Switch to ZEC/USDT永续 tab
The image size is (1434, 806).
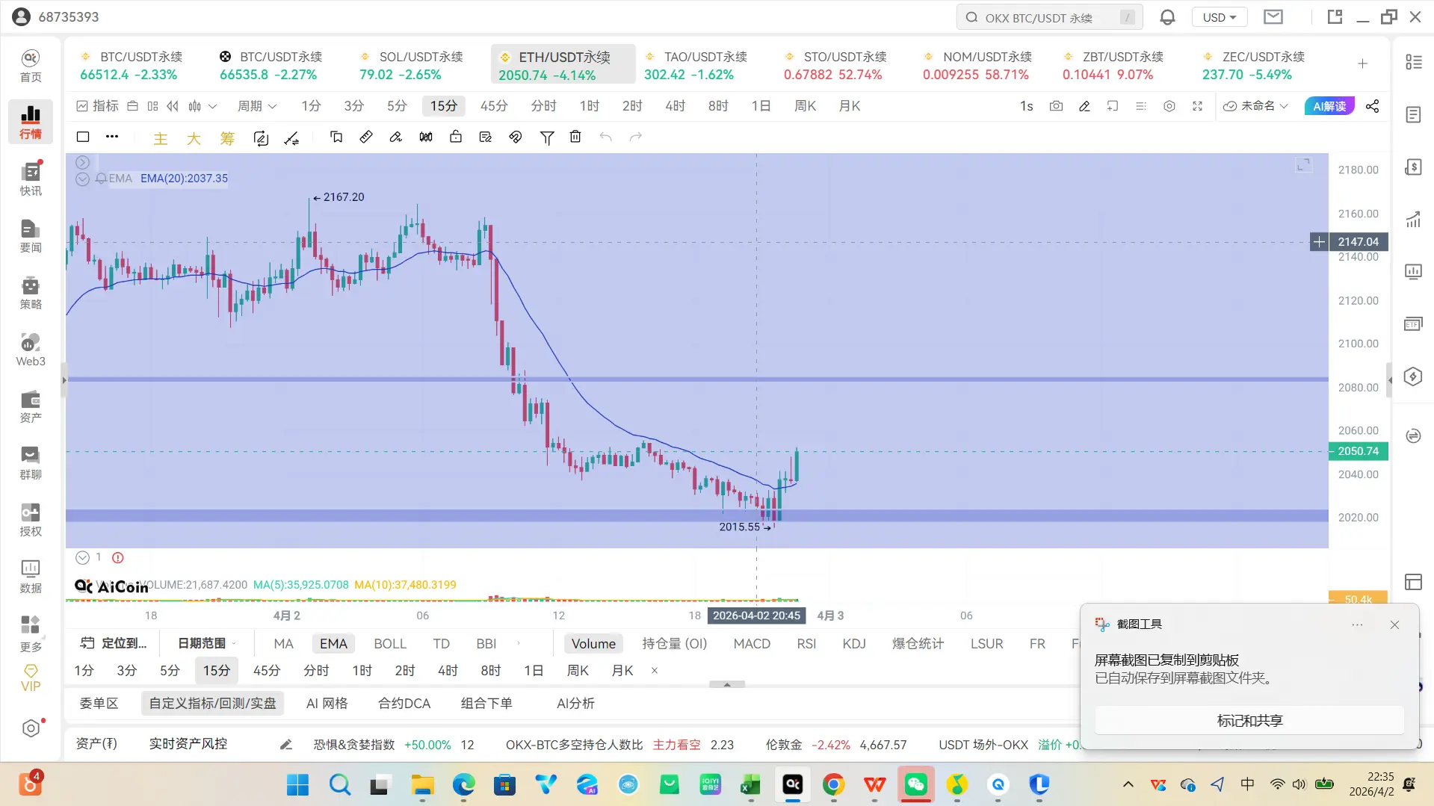click(x=1253, y=65)
